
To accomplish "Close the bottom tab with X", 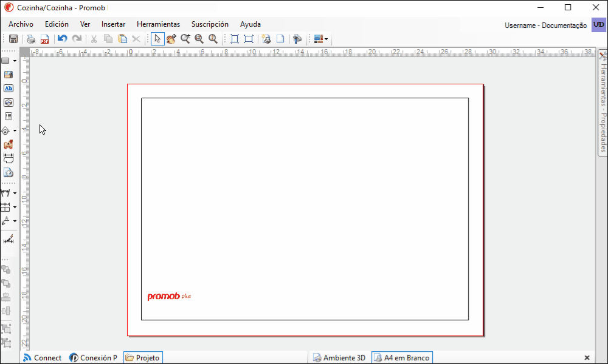I will pyautogui.click(x=587, y=358).
